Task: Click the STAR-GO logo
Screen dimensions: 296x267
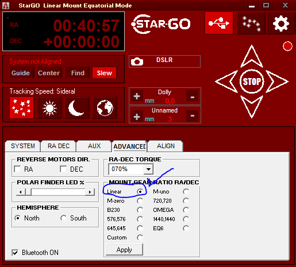Action: 161,24
